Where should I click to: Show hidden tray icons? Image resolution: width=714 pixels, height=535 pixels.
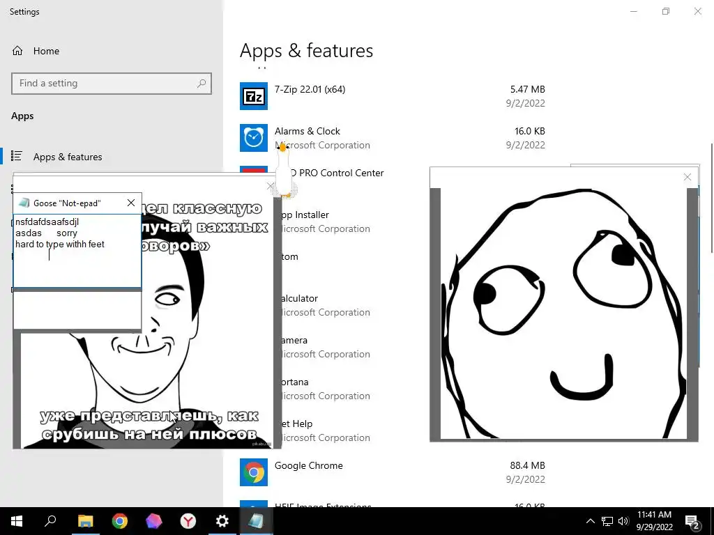tap(590, 521)
